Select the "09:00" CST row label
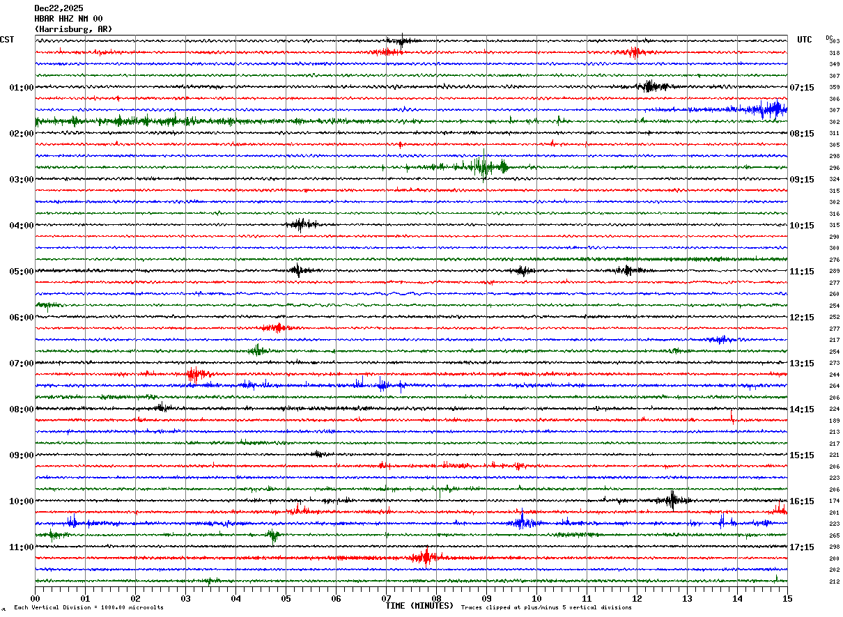 tap(22, 455)
